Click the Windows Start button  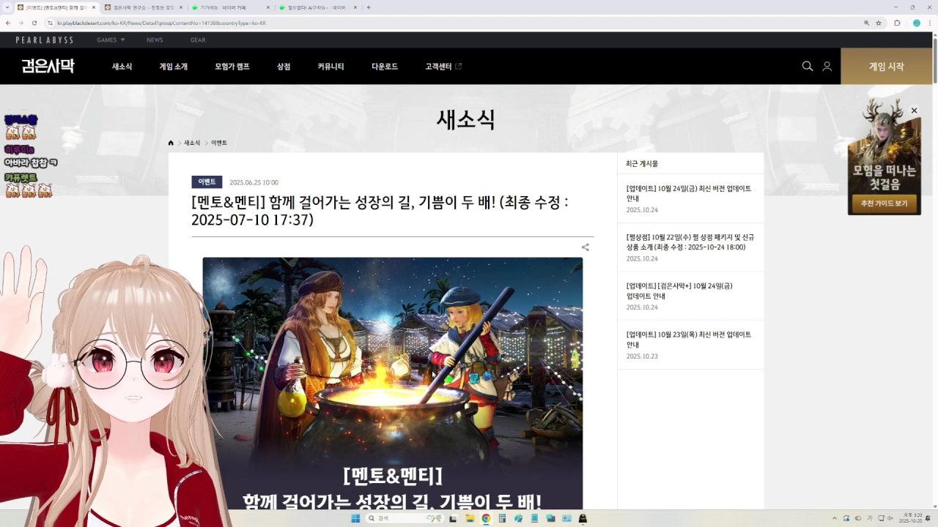point(355,518)
